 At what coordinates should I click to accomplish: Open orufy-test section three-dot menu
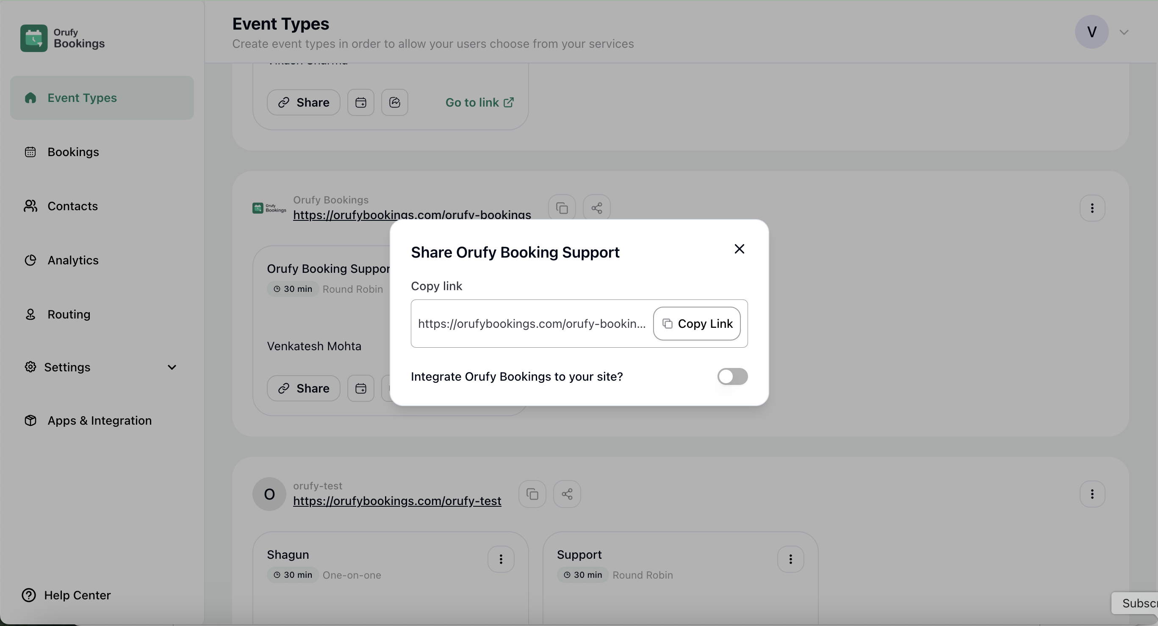[1092, 494]
